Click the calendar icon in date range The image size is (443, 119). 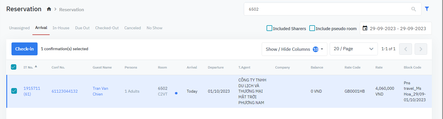click(x=365, y=28)
